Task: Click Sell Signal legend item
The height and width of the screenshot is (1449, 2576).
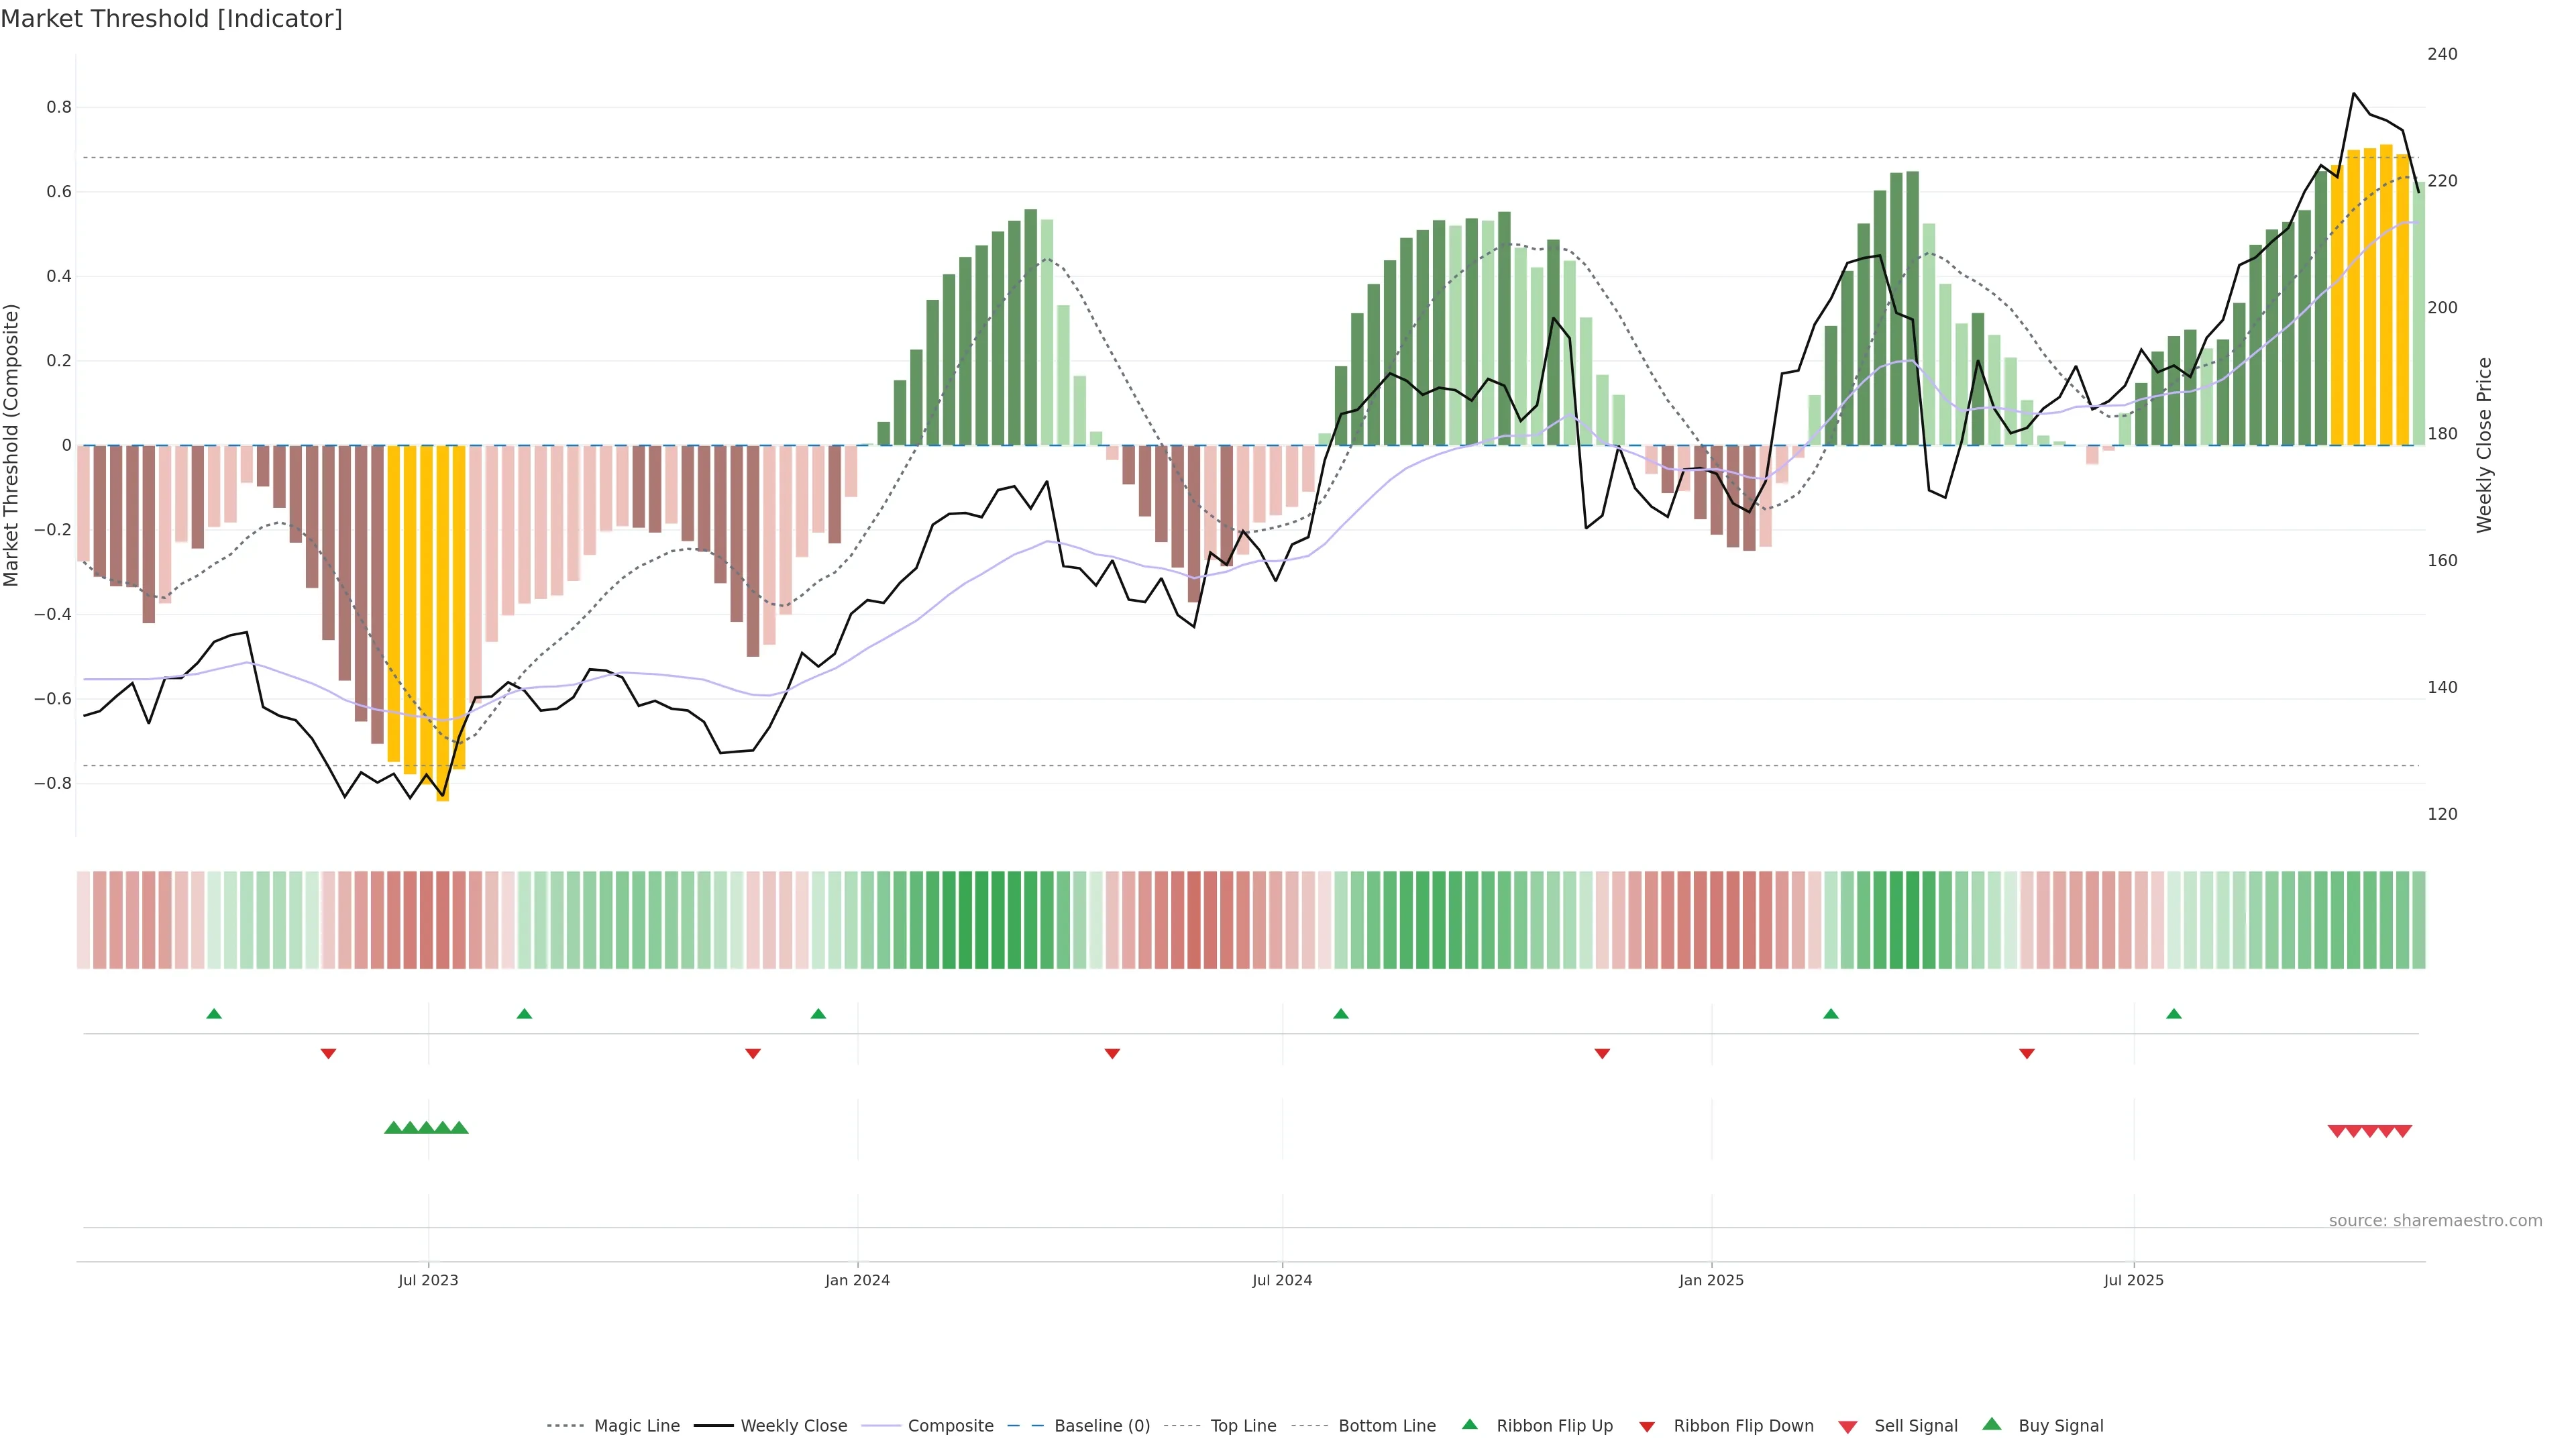Action: [x=1915, y=1426]
